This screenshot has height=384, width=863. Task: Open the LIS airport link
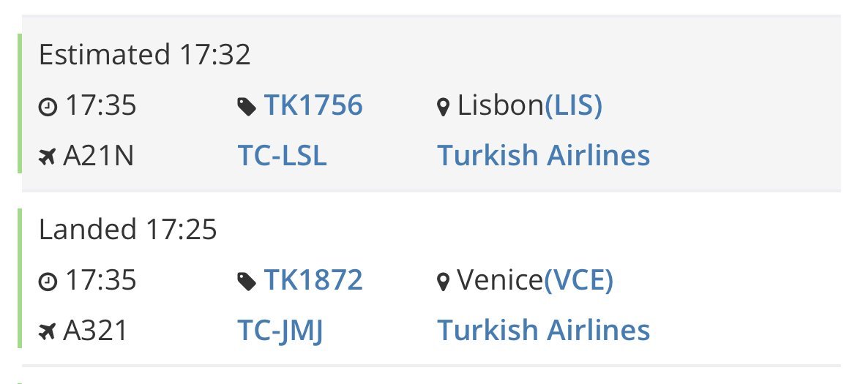(573, 107)
